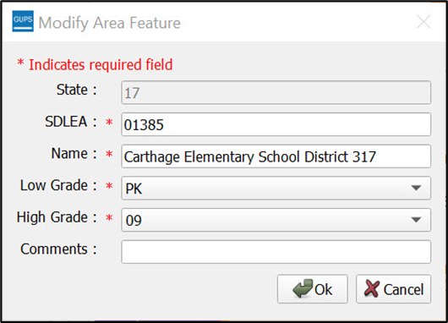Expand the Low Grade dropdown arrow
The height and width of the screenshot is (323, 448).
point(416,188)
